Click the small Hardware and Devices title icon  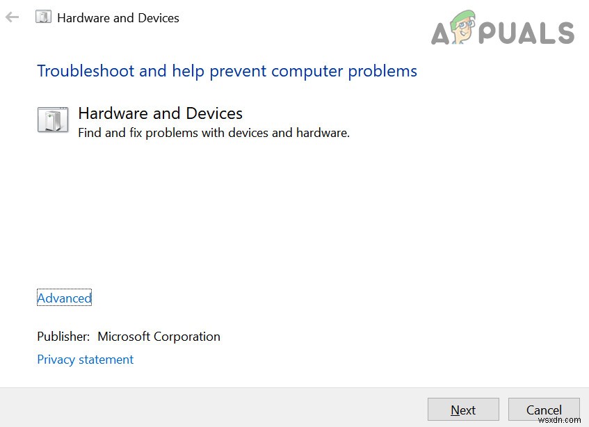click(x=43, y=17)
